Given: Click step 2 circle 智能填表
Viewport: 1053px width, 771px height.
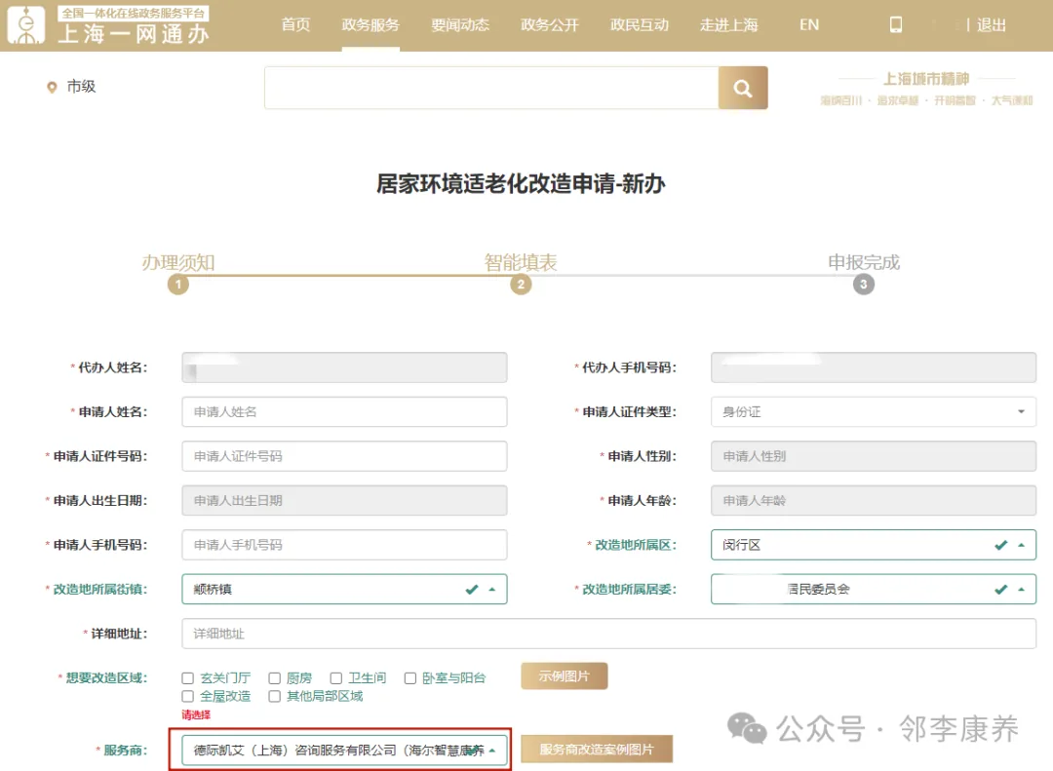Looking at the screenshot, I should (x=521, y=284).
